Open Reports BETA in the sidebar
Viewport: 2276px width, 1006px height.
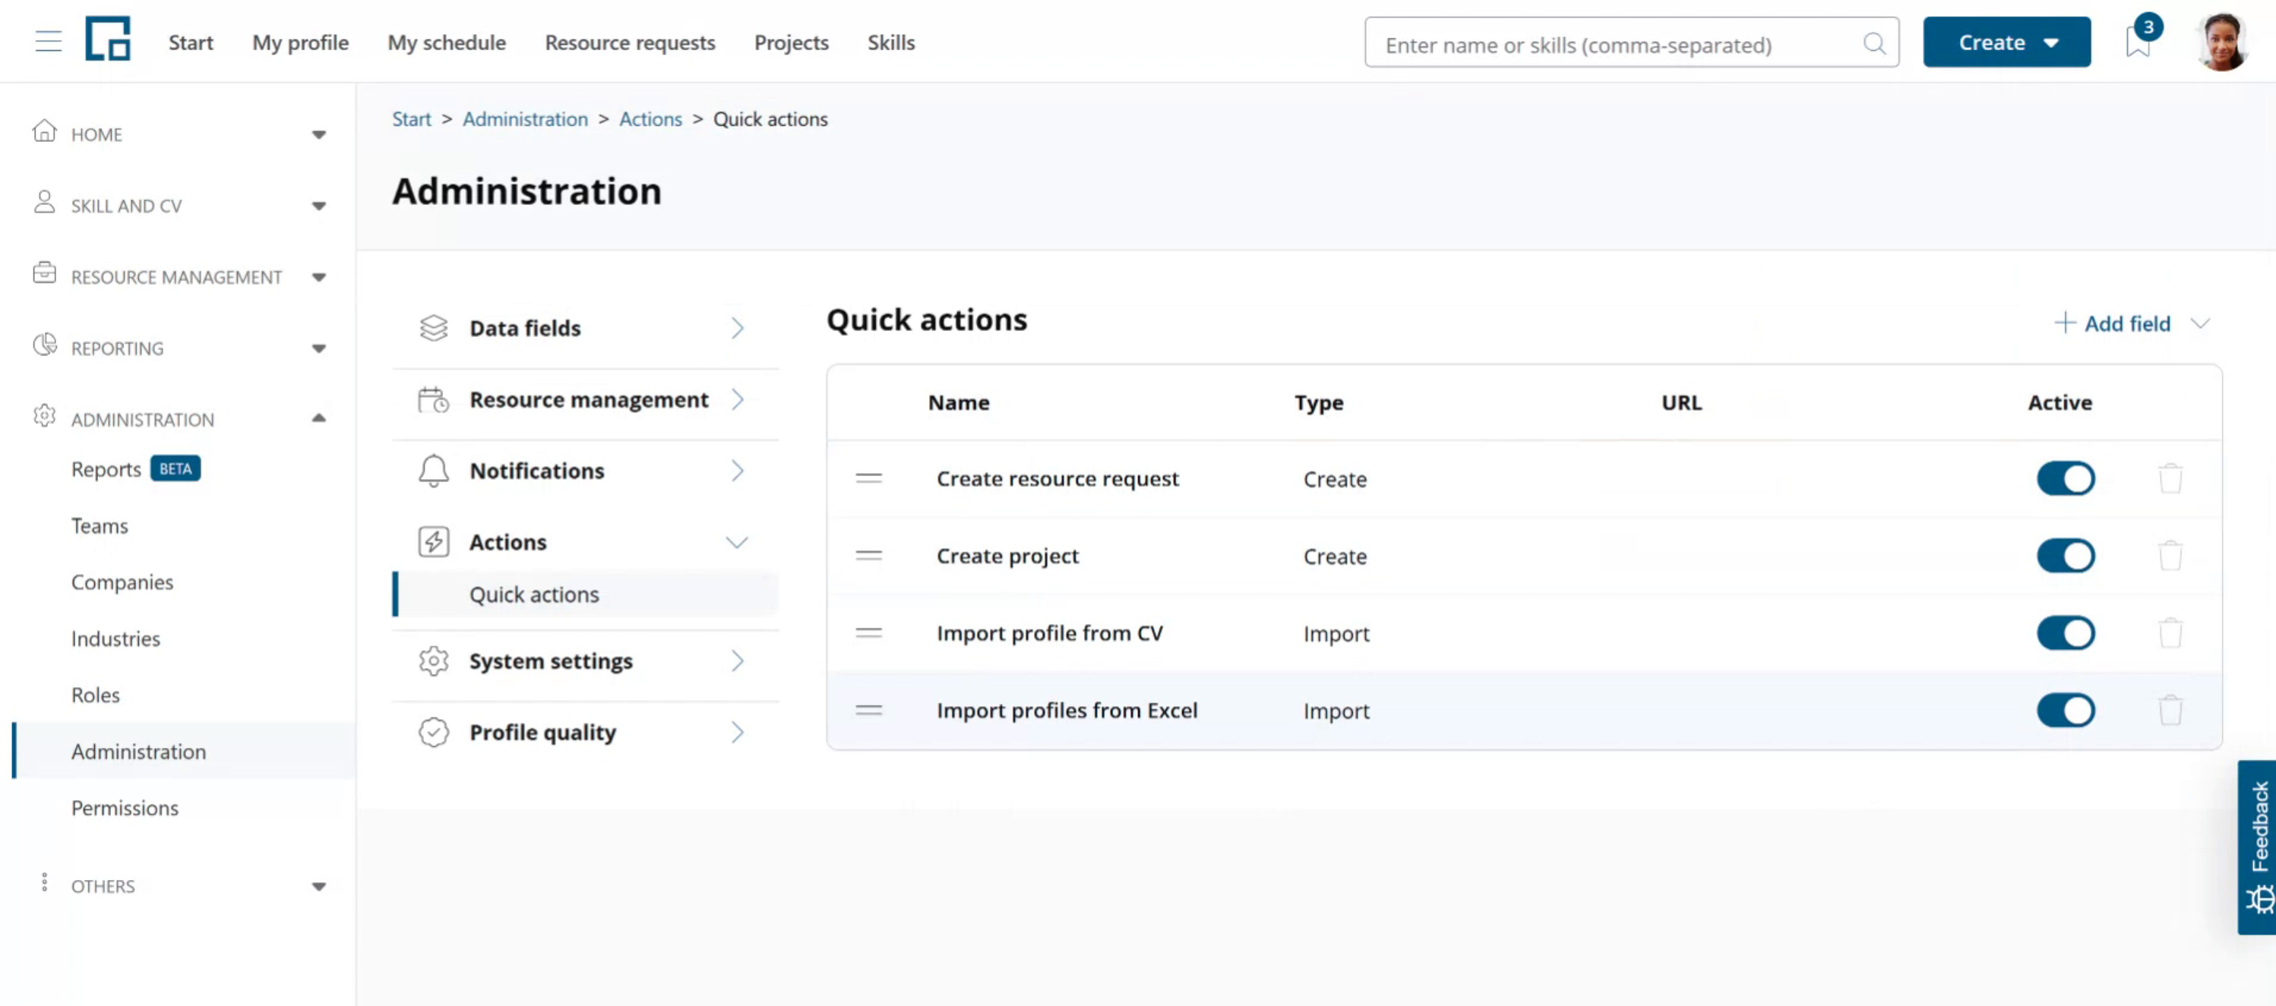pyautogui.click(x=136, y=469)
